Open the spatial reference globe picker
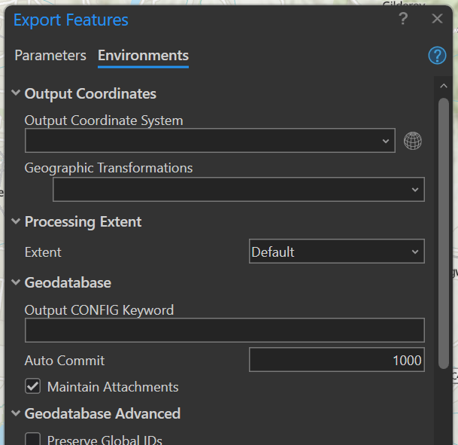 (412, 141)
